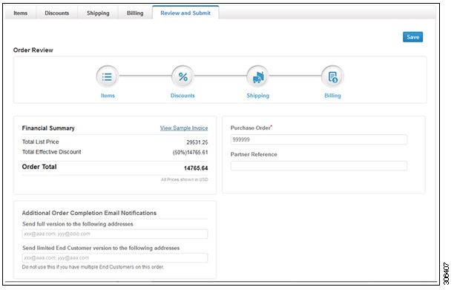Select the Order Total value 14765.64
Screen dimensions: 454x290
(x=196, y=168)
